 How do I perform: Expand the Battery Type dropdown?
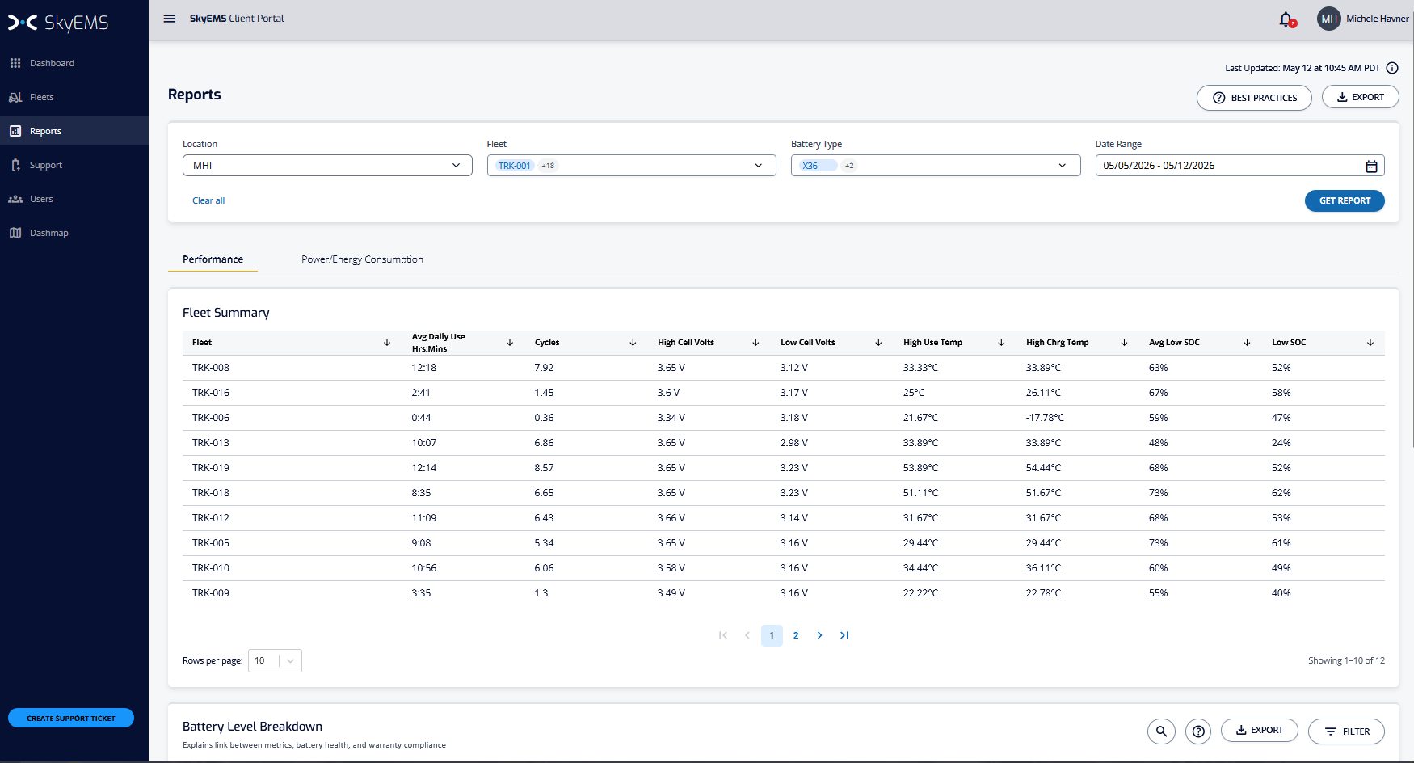(936, 166)
